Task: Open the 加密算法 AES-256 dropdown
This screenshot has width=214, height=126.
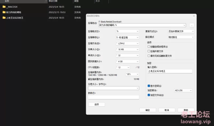Action: click(x=183, y=91)
